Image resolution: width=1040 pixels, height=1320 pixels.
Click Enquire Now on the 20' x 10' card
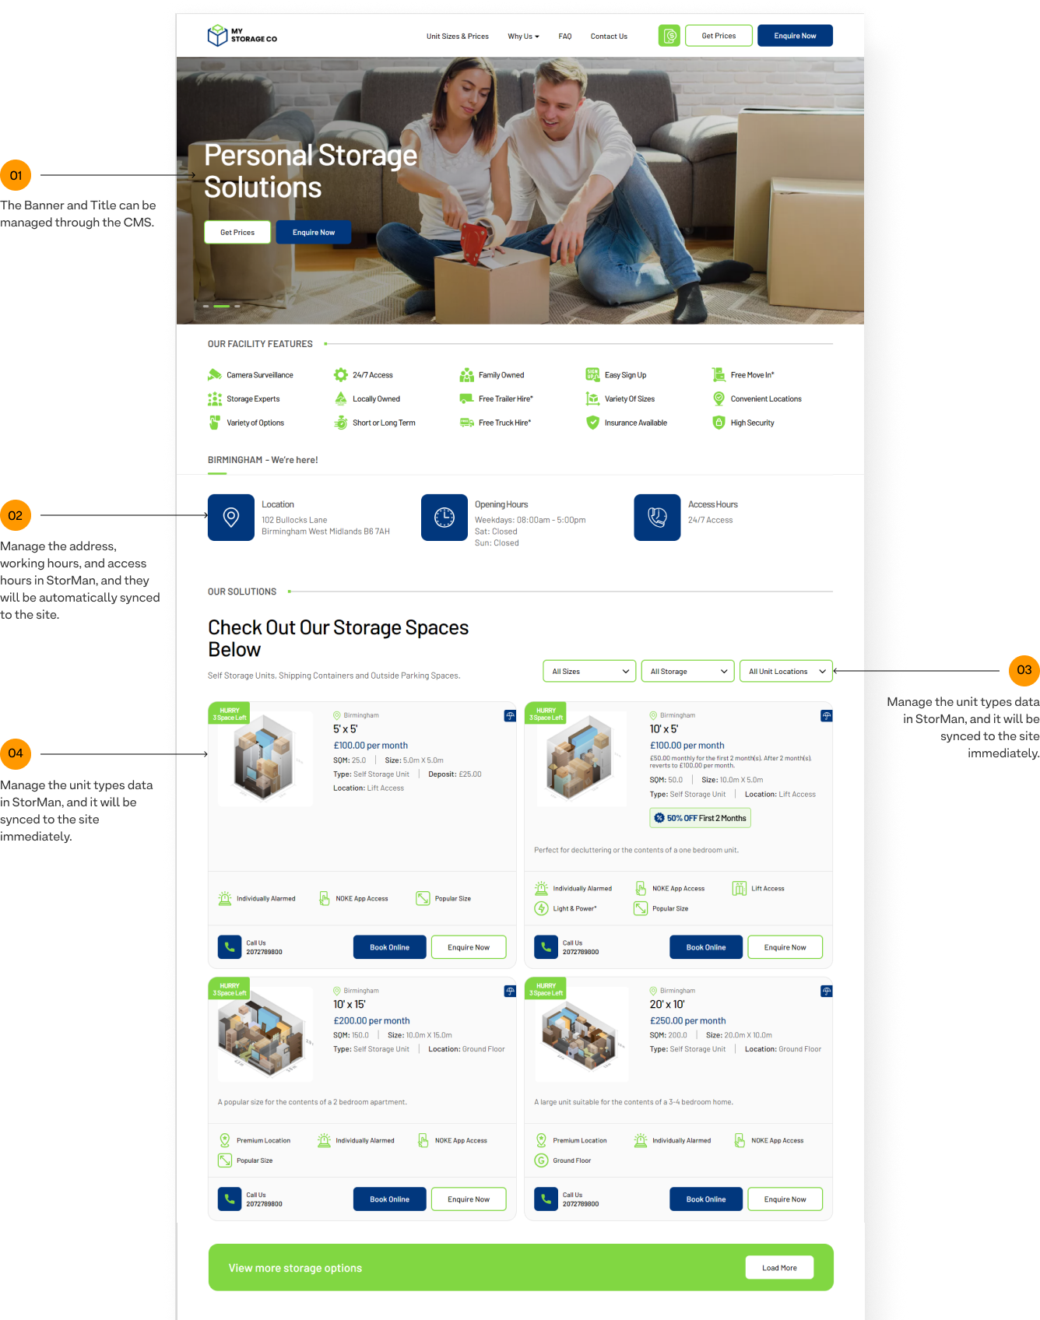point(785,1199)
